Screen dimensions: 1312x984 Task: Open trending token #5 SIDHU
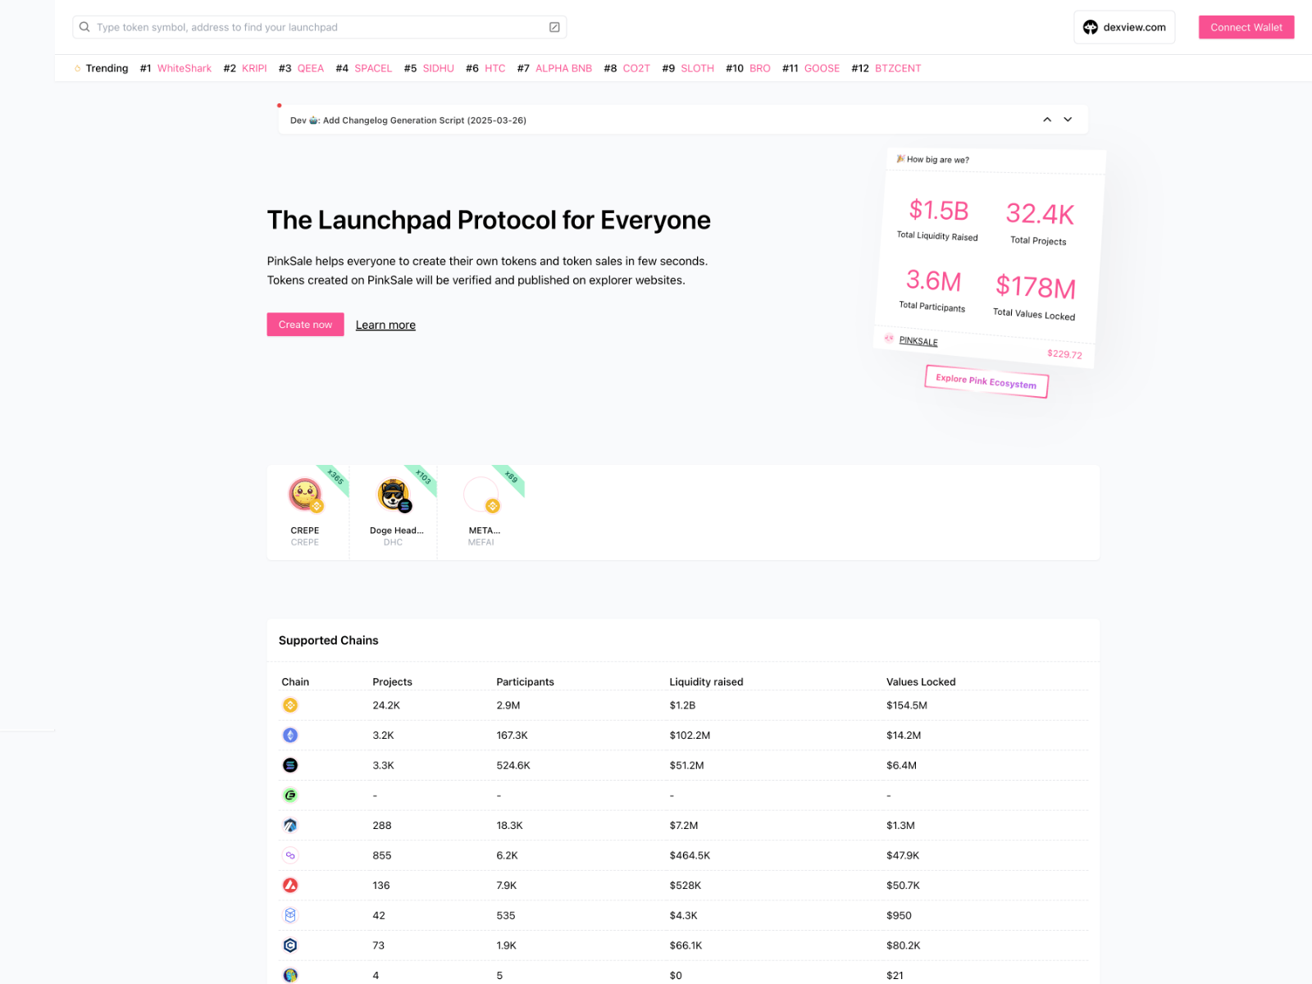coord(438,68)
